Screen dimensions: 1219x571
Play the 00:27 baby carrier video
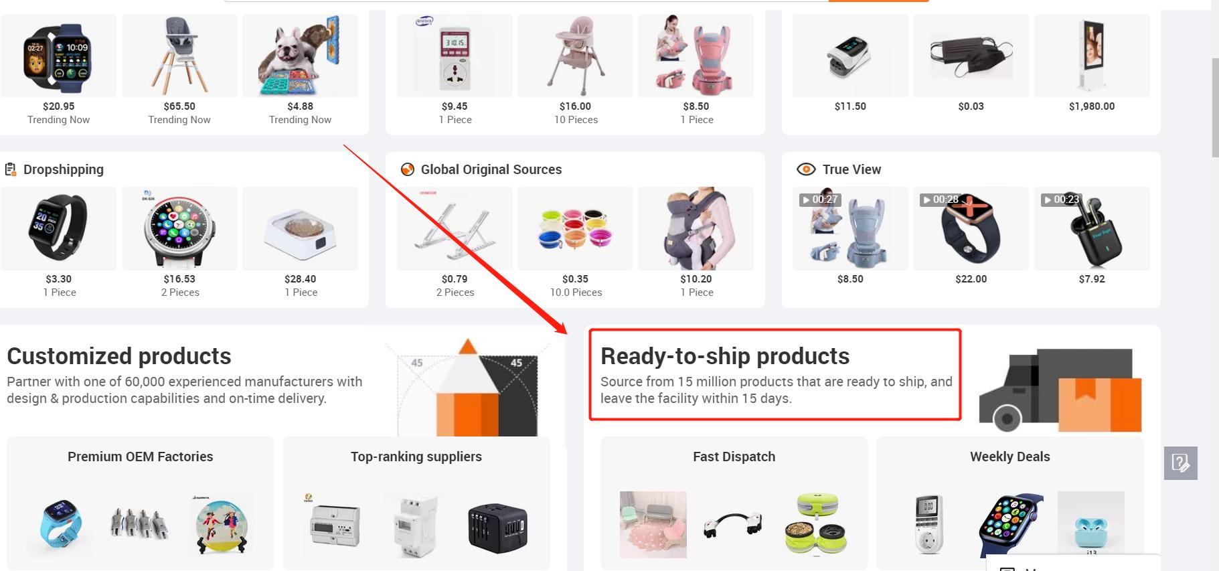(850, 228)
